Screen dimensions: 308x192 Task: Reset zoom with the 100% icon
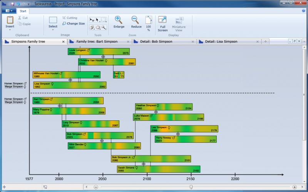[148, 23]
